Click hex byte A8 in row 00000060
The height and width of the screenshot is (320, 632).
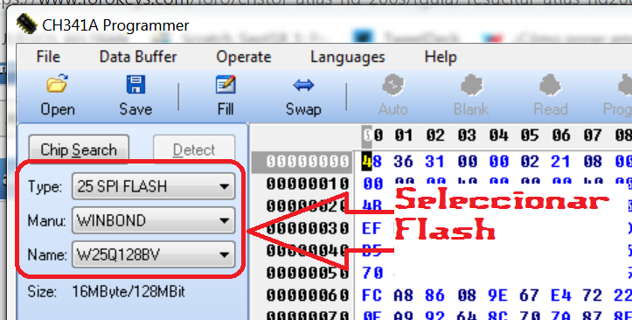click(x=404, y=296)
